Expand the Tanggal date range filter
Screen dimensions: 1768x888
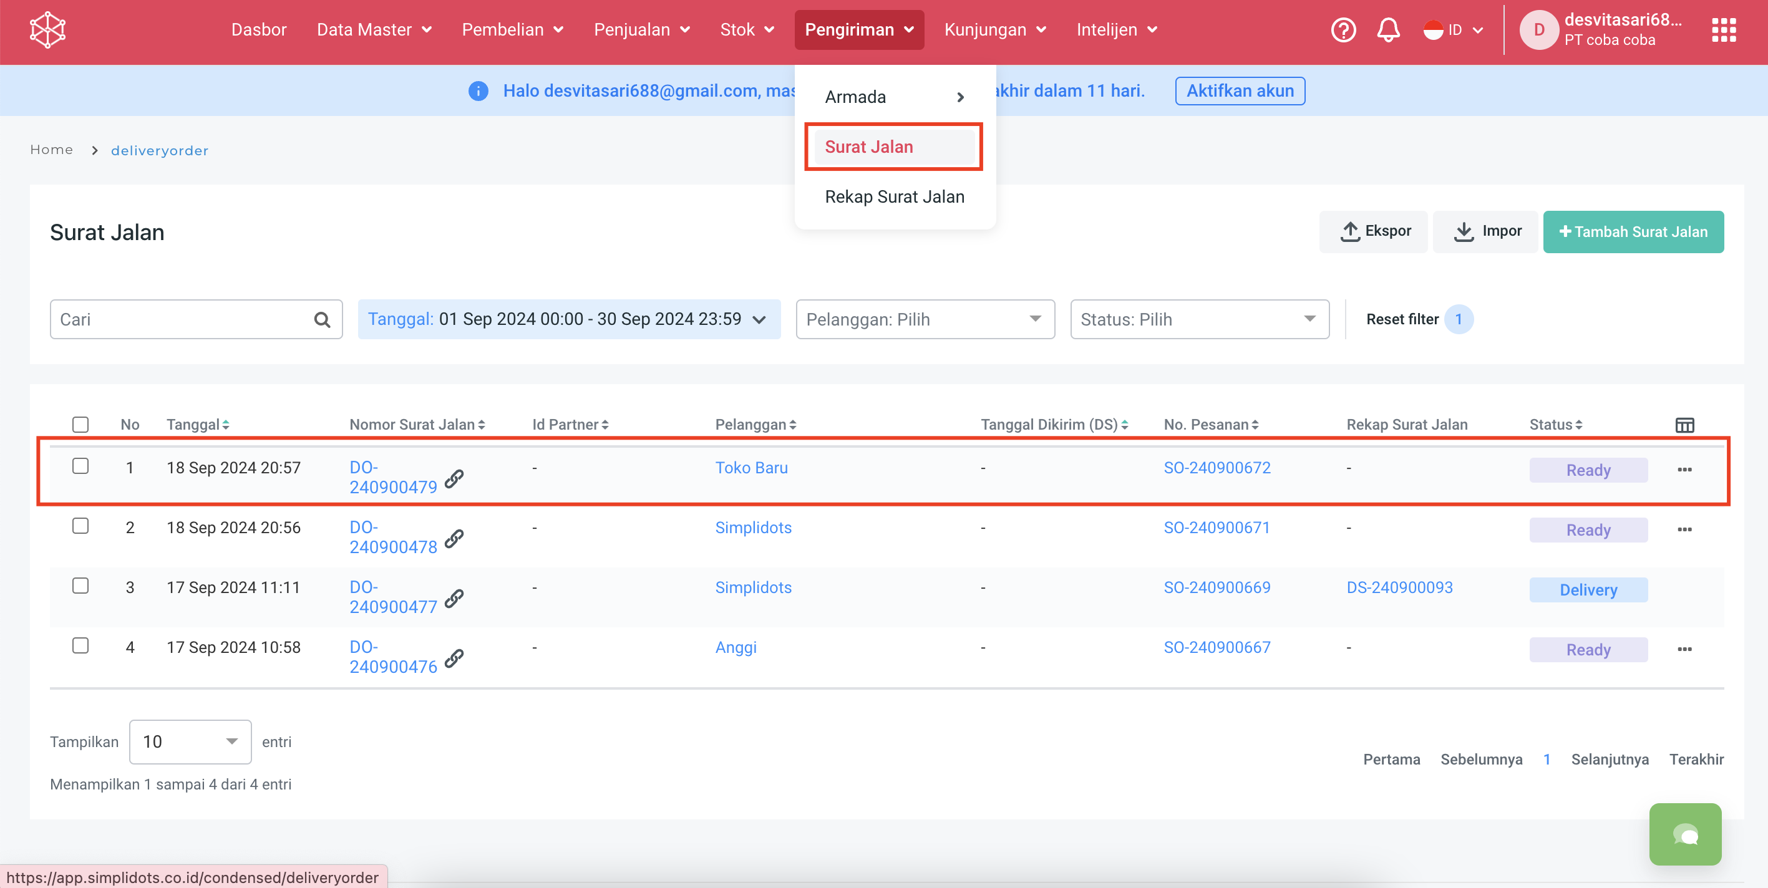coord(568,319)
